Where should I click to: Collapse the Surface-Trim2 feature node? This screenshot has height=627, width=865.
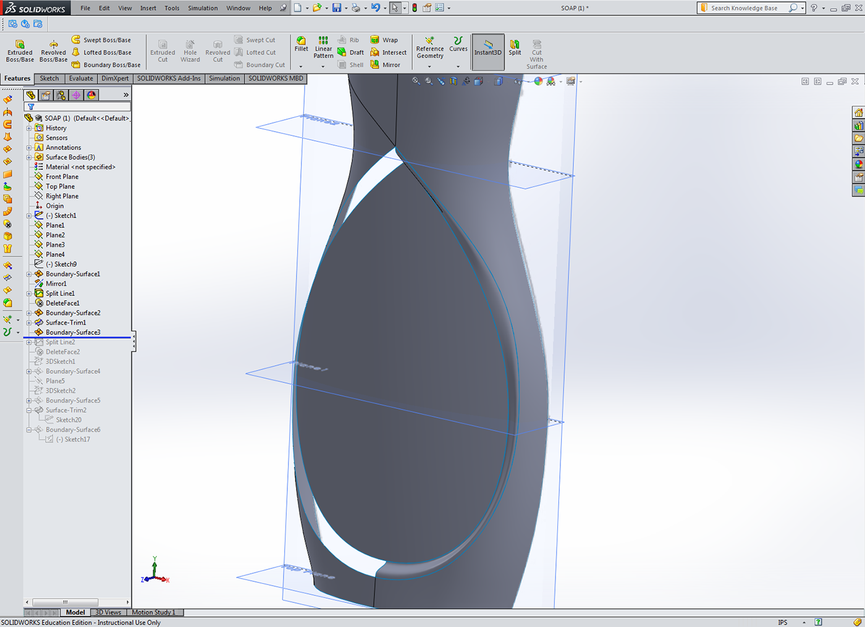29,410
